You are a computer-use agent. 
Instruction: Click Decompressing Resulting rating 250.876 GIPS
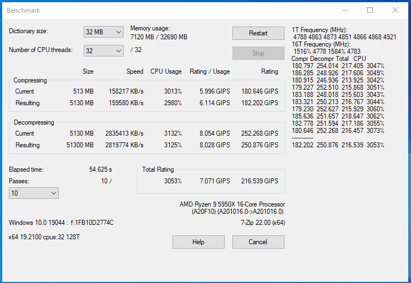(x=260, y=145)
